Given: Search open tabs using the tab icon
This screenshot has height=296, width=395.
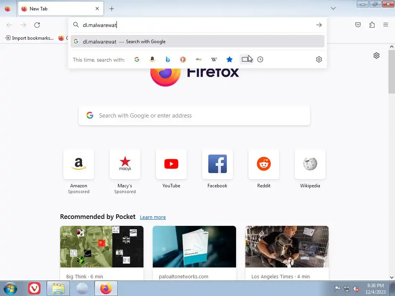Looking at the screenshot, I should (x=245, y=59).
